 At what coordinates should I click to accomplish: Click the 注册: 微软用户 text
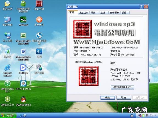click(x=82, y=51)
